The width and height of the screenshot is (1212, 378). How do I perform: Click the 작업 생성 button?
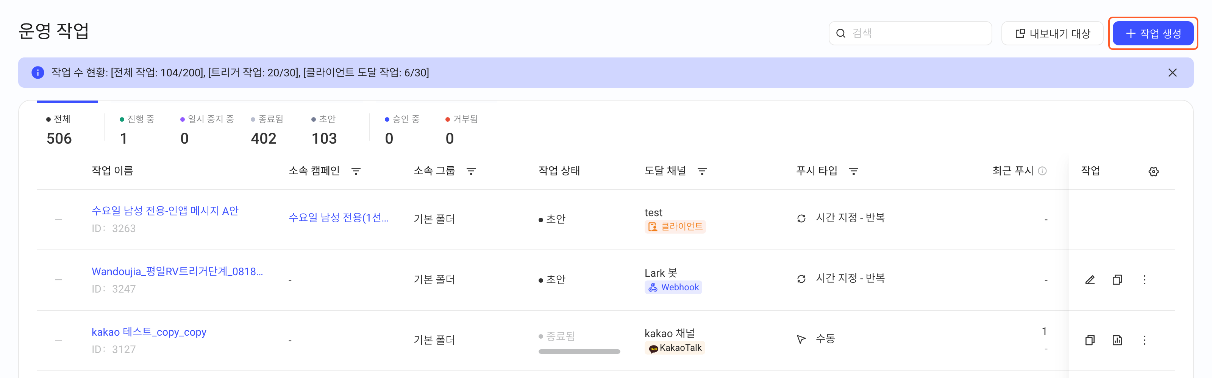point(1153,33)
